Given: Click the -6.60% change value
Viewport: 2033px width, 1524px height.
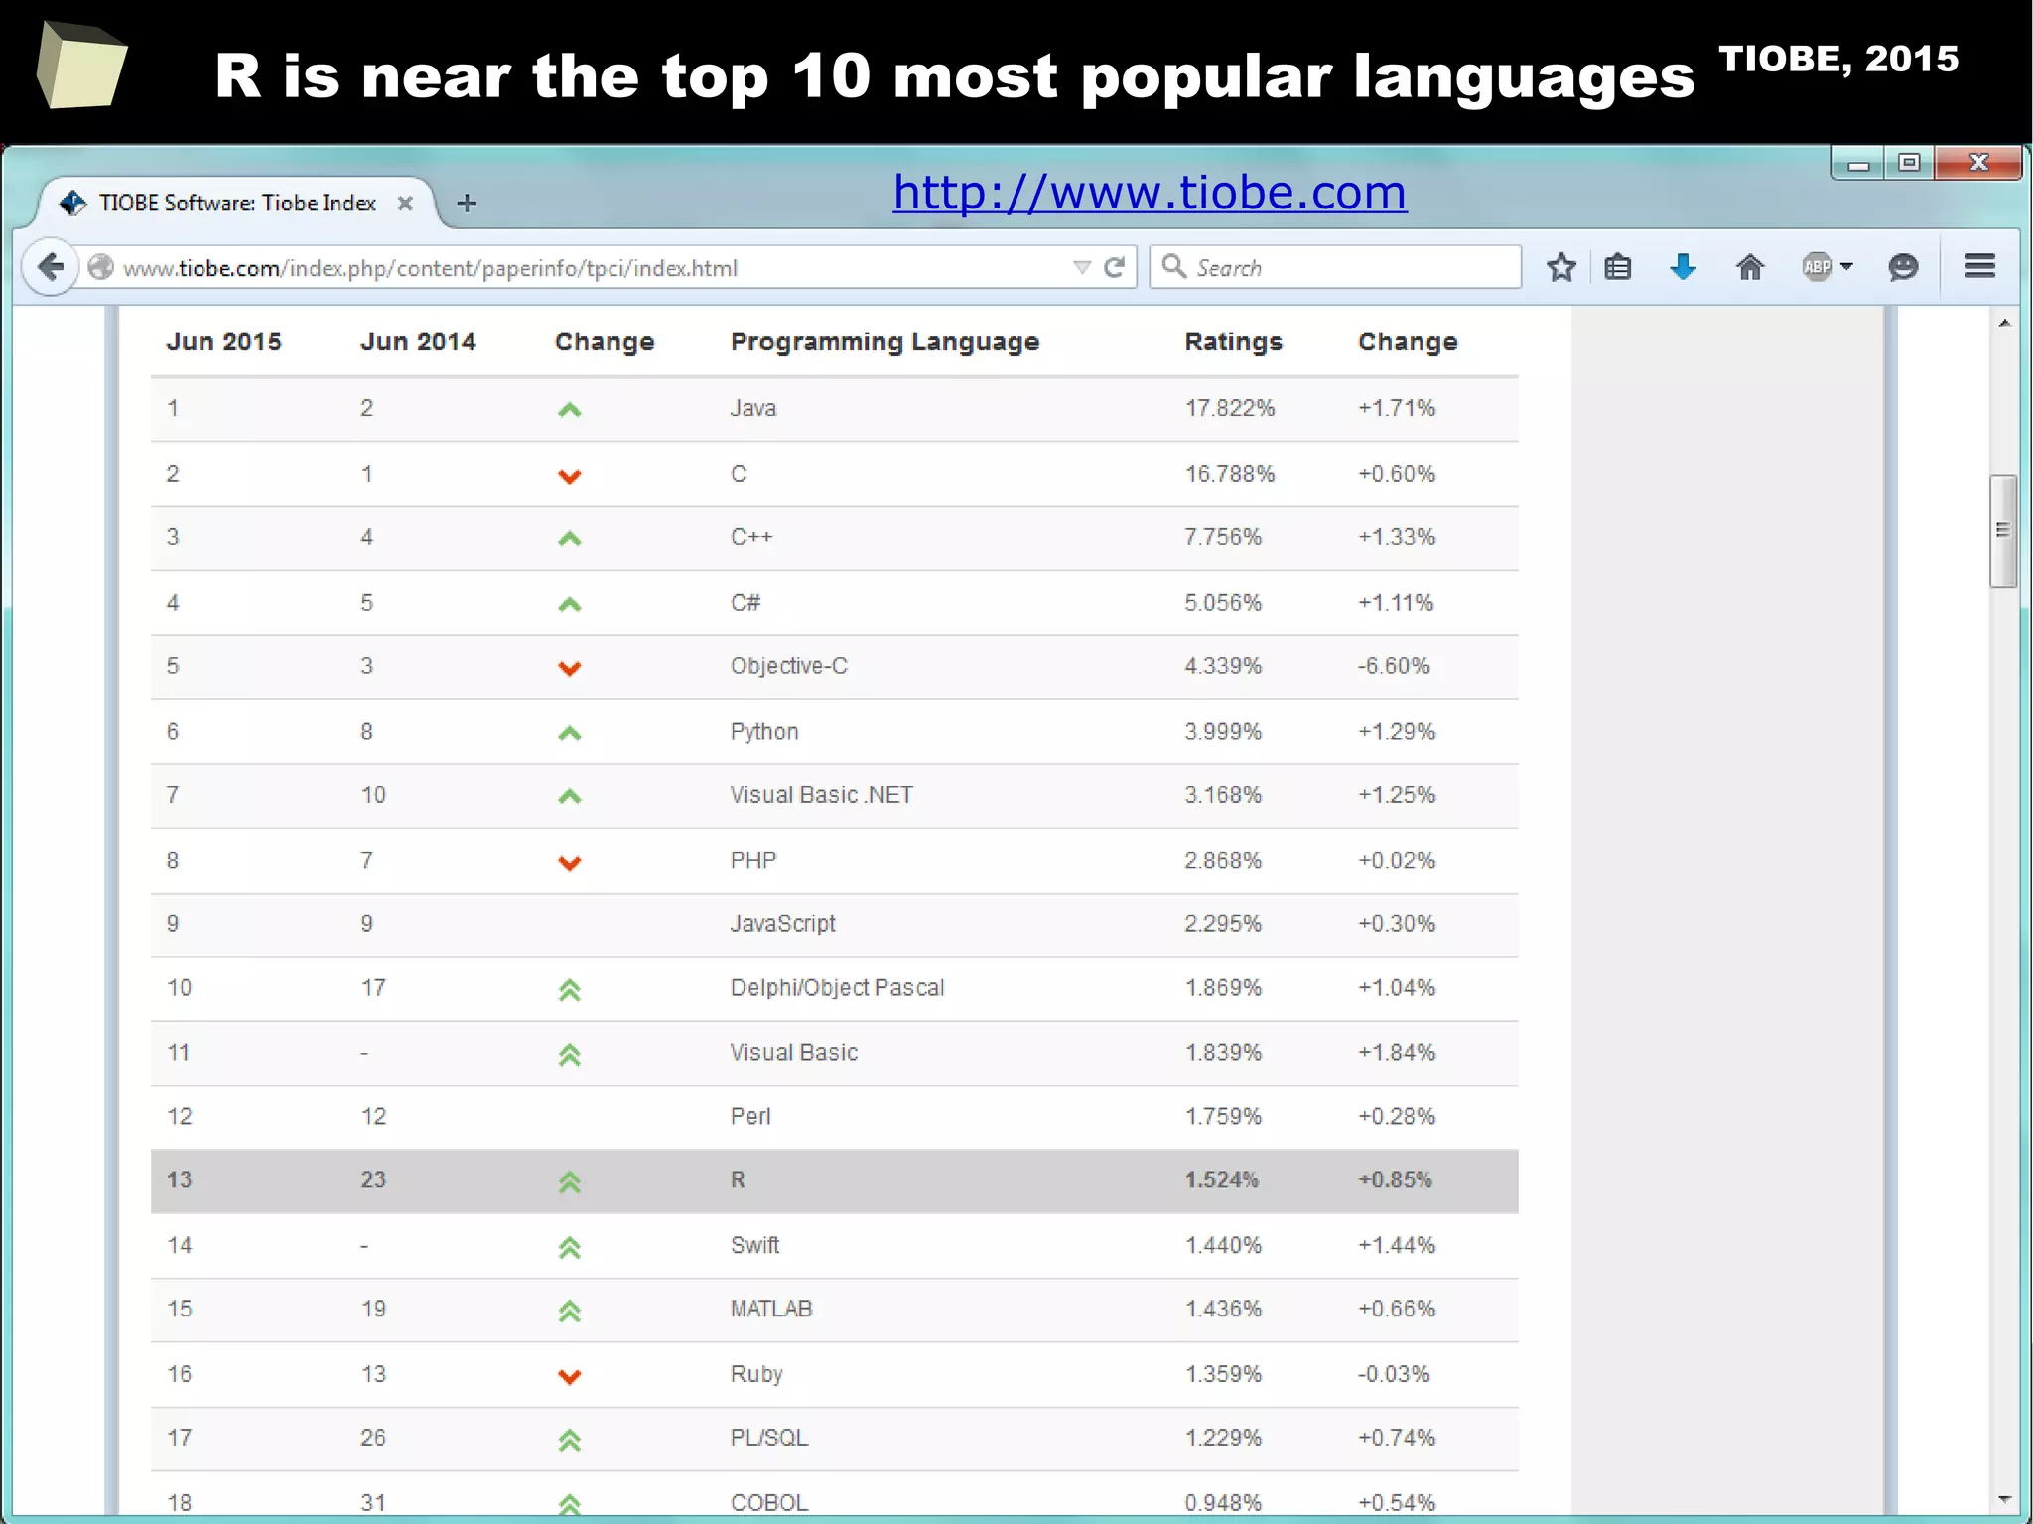Looking at the screenshot, I should tap(1394, 666).
